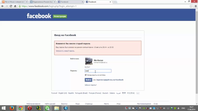Open the 'Места' footer link

(106, 104)
